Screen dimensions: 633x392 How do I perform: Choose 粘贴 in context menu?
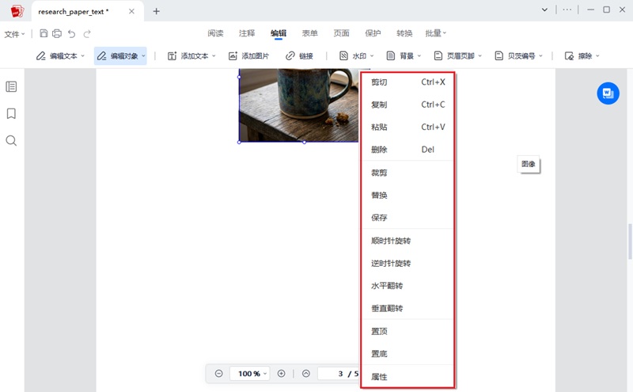(407, 127)
